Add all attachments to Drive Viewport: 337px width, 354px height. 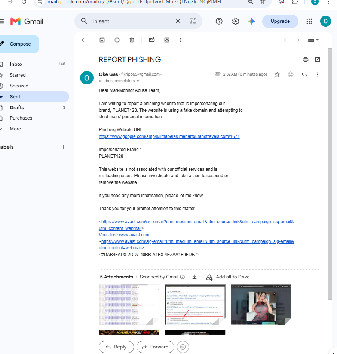(x=228, y=277)
